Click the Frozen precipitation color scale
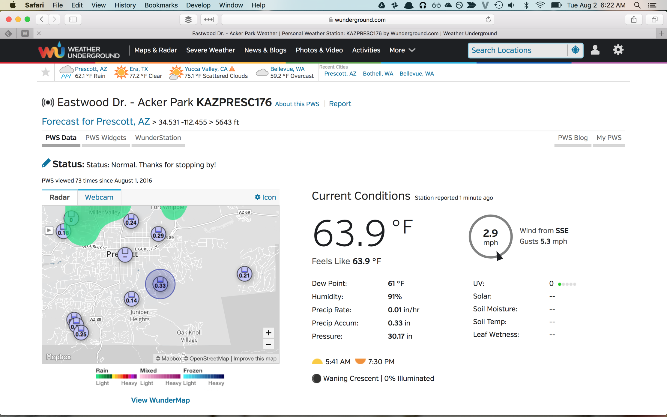This screenshot has height=417, width=667. point(204,376)
